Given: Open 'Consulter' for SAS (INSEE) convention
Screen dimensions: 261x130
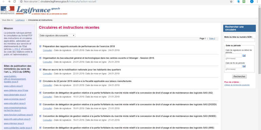Looking at the screenshot, I should coord(48,120).
